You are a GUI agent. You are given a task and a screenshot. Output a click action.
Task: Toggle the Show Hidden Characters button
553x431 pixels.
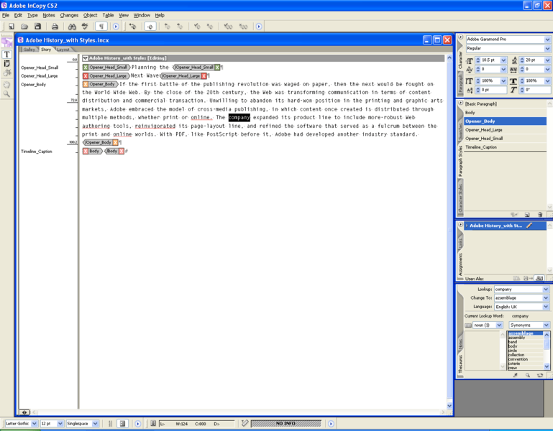tap(101, 26)
